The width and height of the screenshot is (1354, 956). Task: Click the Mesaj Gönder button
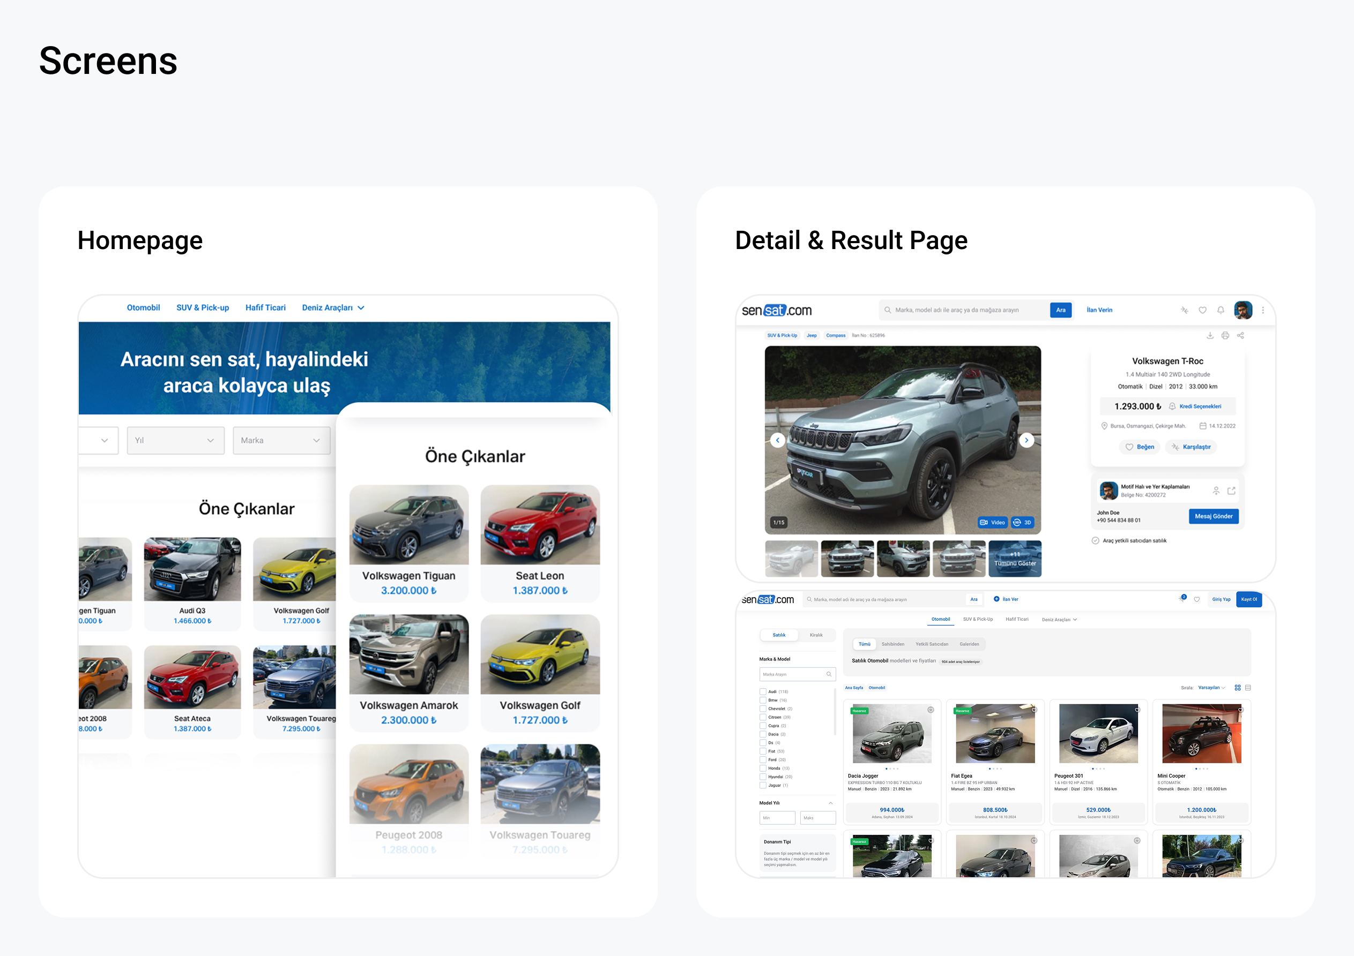1214,516
